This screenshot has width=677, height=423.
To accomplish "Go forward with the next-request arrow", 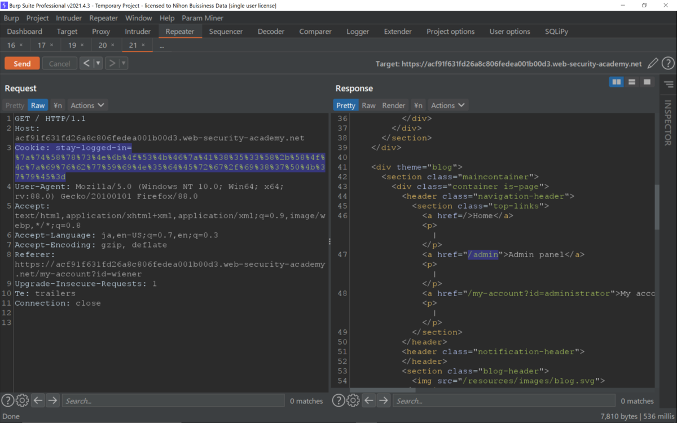I will pyautogui.click(x=112, y=63).
